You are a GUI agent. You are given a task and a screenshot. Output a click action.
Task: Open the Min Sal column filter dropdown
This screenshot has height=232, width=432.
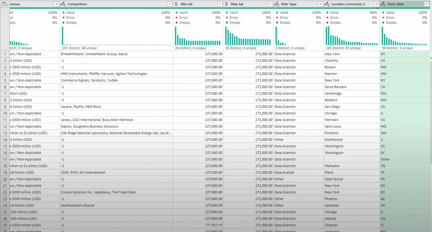pyautogui.click(x=220, y=4)
